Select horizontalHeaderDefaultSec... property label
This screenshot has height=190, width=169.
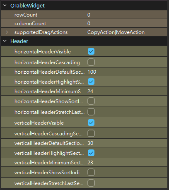point(49,72)
